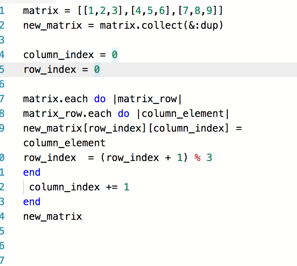Screen dimensions: 297x266
Task: Click the last 'end' keyword
Action: [x=32, y=202]
